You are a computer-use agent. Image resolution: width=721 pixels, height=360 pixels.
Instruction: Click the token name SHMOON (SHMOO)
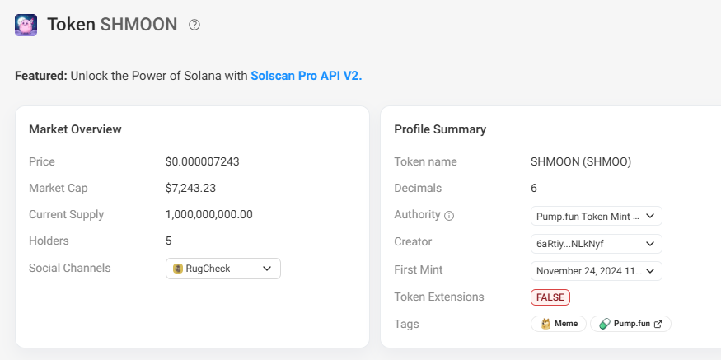(581, 161)
